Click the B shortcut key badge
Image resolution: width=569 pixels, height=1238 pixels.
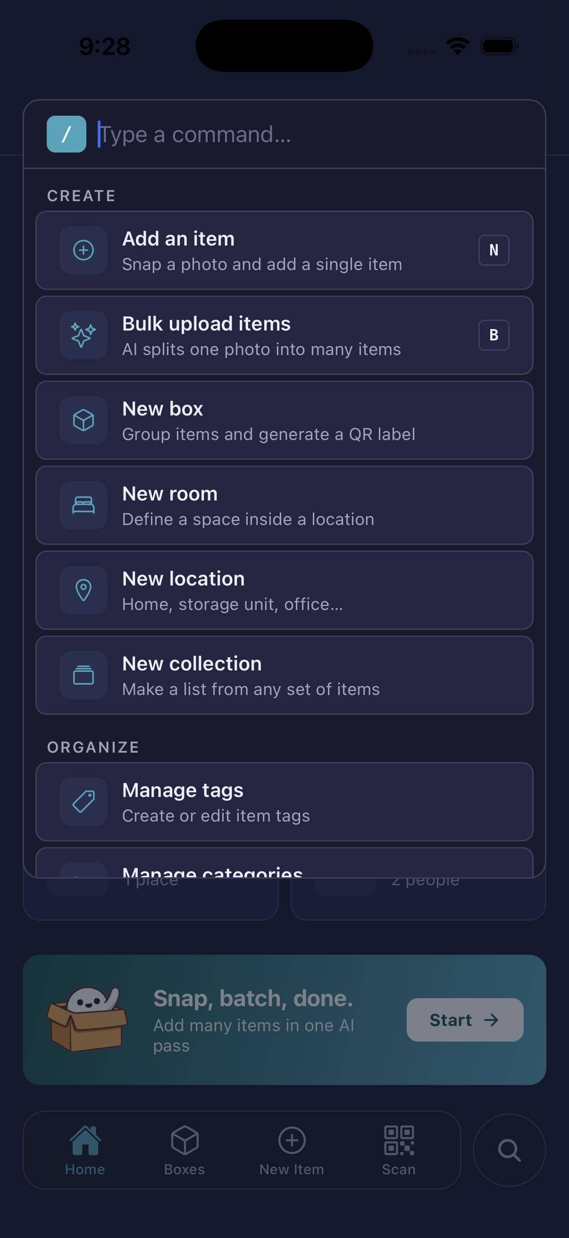point(494,335)
